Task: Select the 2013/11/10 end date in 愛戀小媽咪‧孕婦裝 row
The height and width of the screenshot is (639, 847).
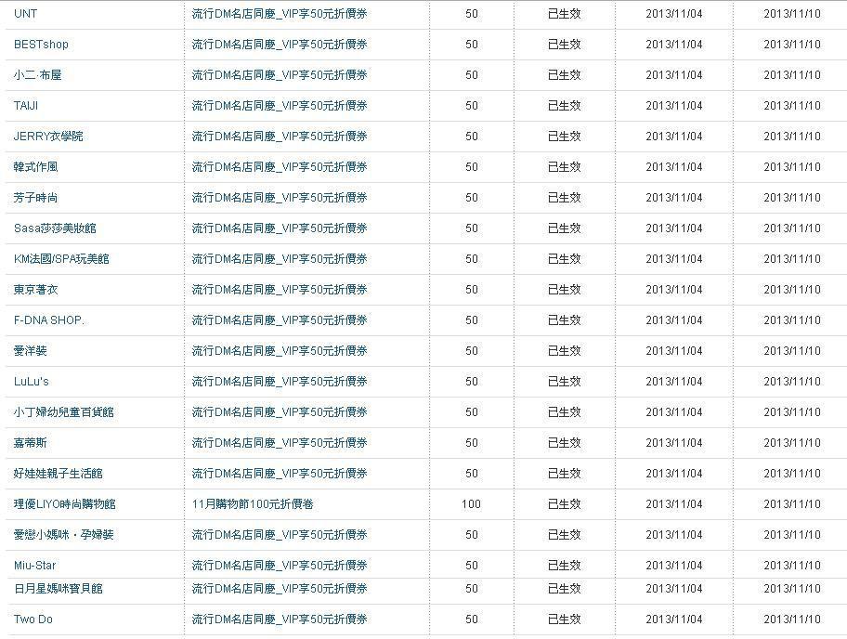Action: (x=792, y=535)
